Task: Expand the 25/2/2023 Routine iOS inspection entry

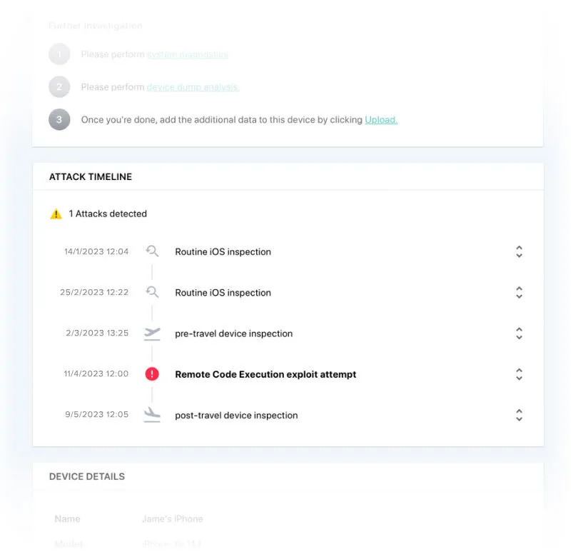Action: [519, 292]
